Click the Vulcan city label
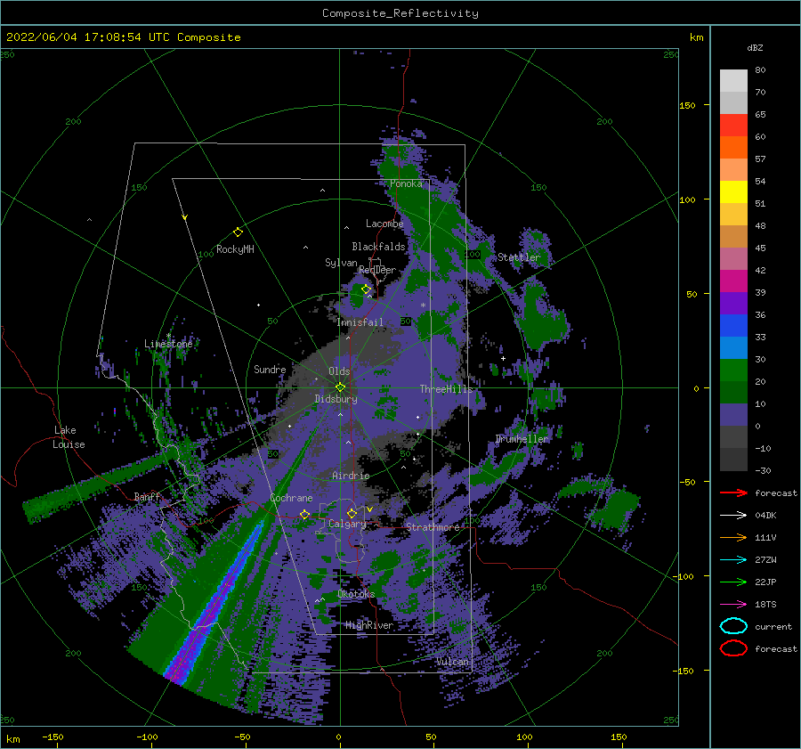Image resolution: width=801 pixels, height=749 pixels. click(453, 661)
